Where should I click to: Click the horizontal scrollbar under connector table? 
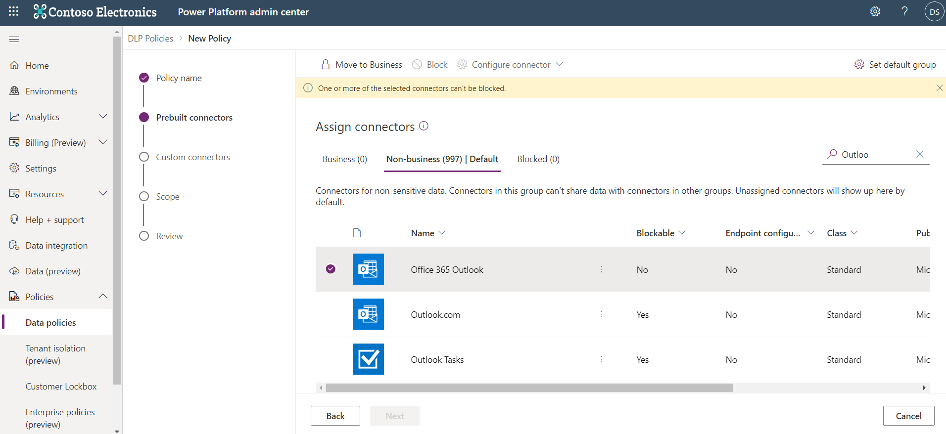(529, 388)
